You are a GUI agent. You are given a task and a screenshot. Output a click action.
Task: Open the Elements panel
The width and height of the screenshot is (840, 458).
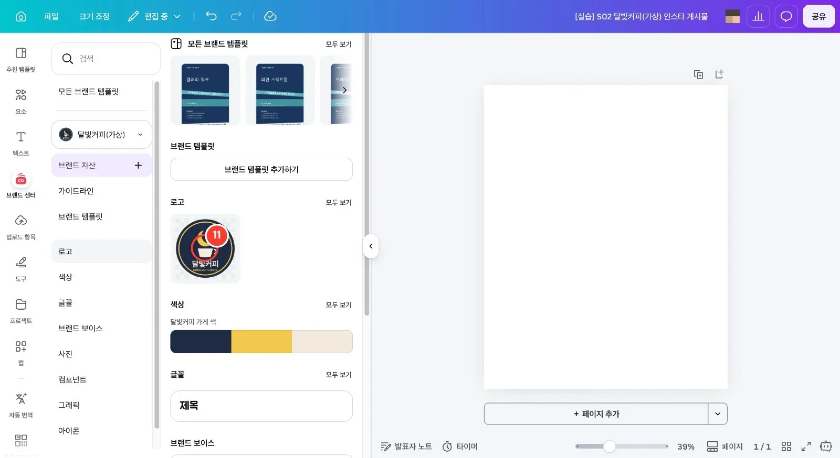[x=21, y=102]
